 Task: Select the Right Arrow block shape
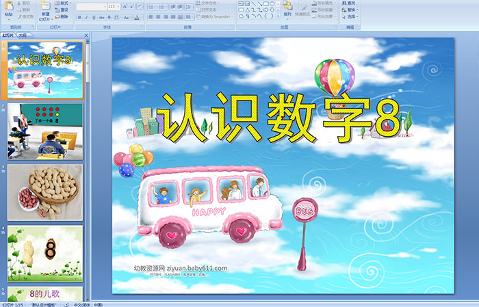pos(266,10)
